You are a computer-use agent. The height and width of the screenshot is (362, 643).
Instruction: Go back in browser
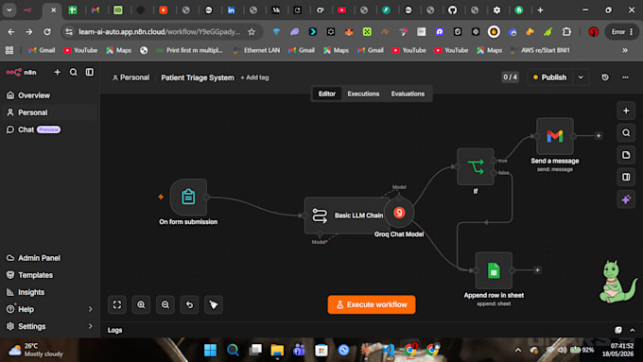[x=11, y=31]
